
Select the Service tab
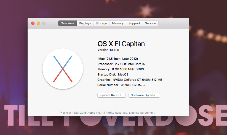(x=150, y=23)
